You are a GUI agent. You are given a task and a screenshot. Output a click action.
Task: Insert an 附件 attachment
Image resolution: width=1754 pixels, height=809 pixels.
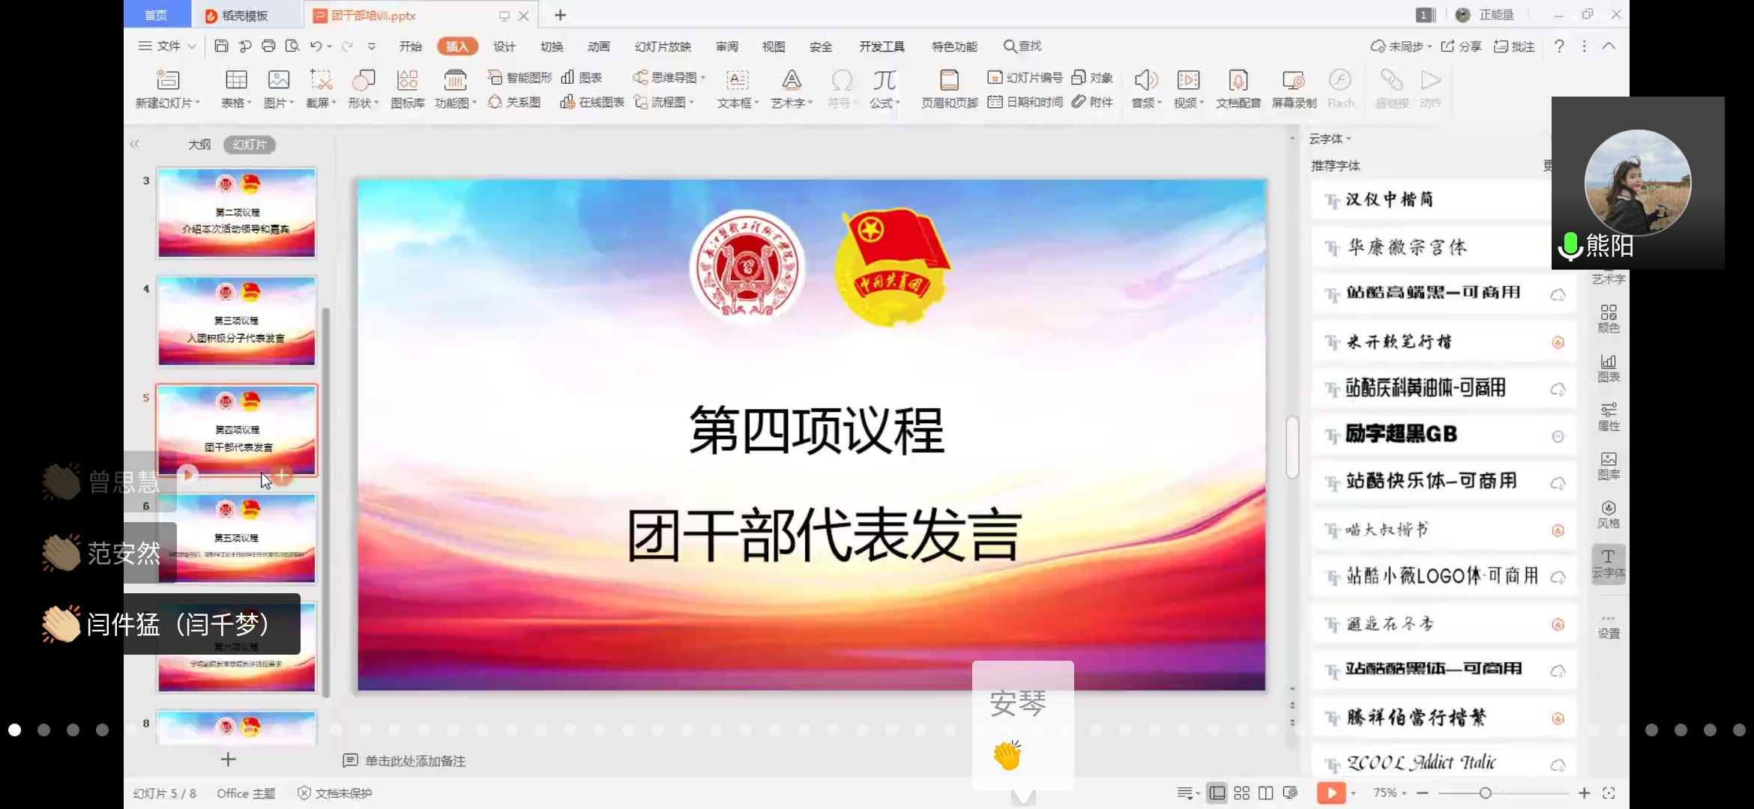[1092, 102]
